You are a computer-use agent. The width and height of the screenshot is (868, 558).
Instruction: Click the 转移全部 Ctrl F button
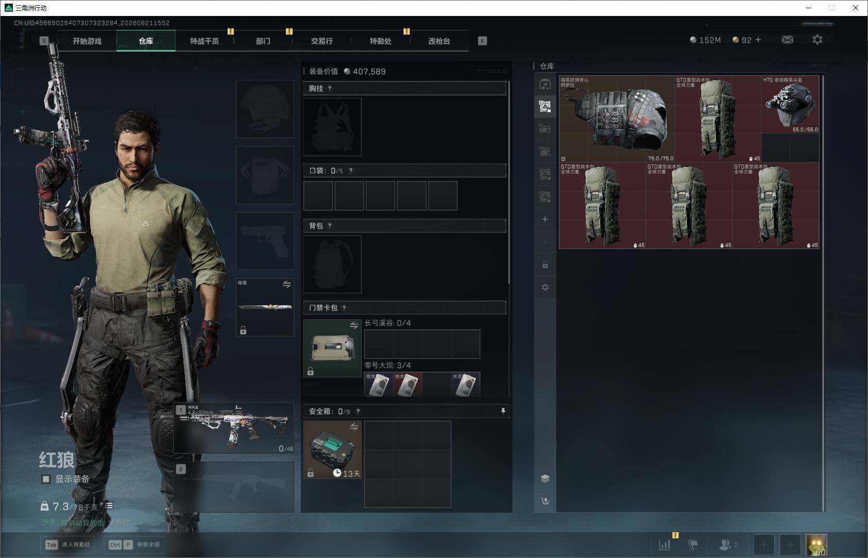[x=135, y=545]
